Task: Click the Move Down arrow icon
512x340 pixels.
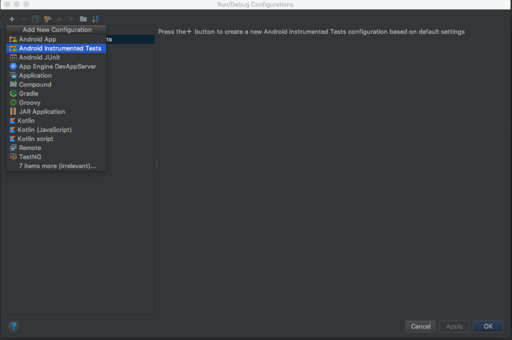Action: pyautogui.click(x=71, y=19)
